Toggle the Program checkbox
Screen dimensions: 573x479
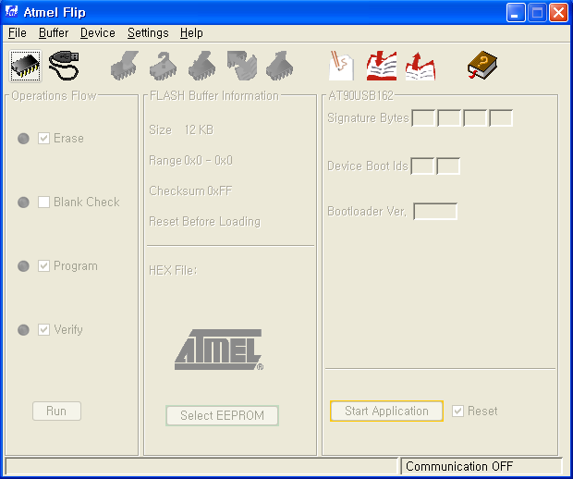click(43, 265)
